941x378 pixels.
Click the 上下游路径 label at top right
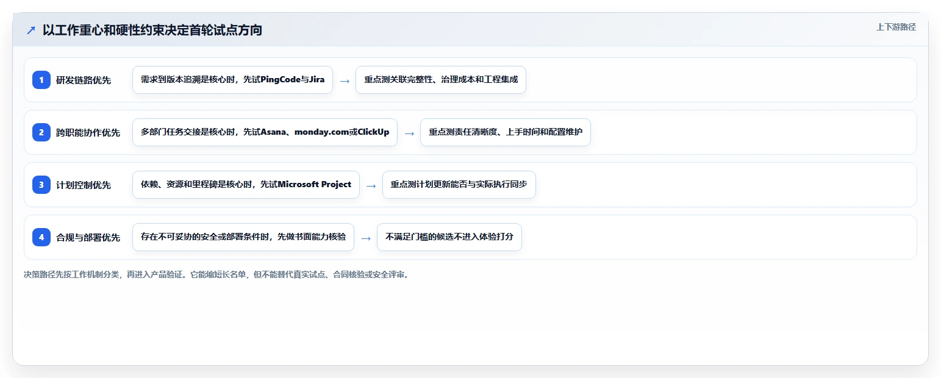click(x=896, y=27)
